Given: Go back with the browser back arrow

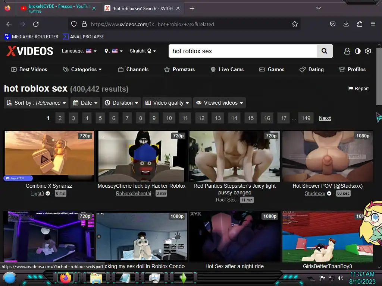Looking at the screenshot, I should [x=9, y=24].
